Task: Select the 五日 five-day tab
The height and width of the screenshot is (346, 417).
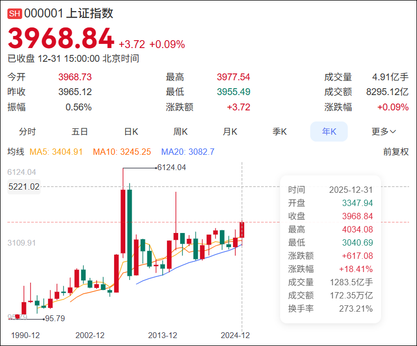Action: pyautogui.click(x=80, y=132)
